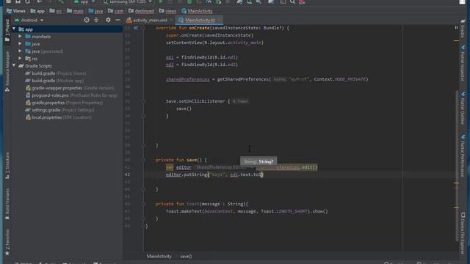Collapse the Gradle Scripts node

(14, 66)
